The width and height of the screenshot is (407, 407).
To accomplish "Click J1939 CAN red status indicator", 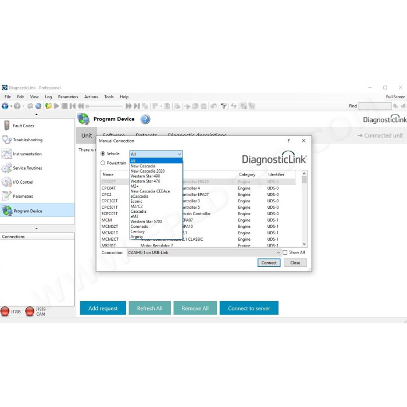I will [30, 311].
